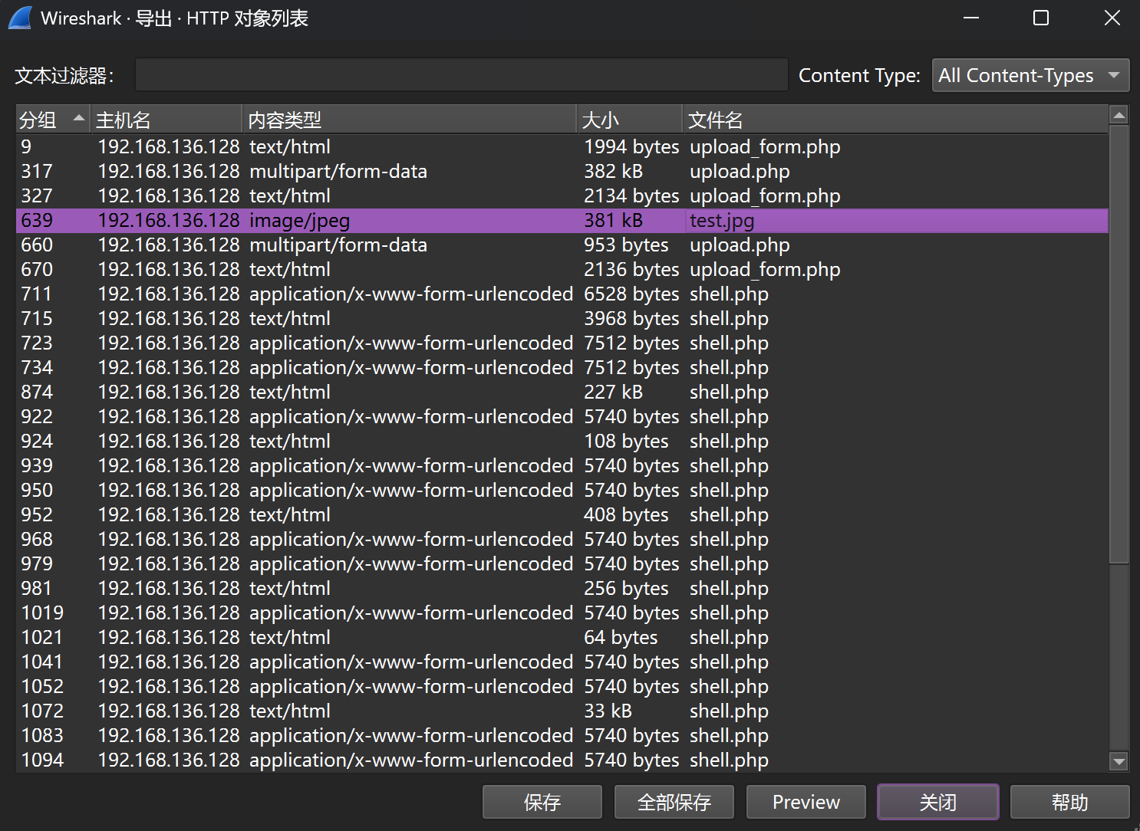
Task: Click the scrollbar up arrow
Action: tap(1119, 116)
